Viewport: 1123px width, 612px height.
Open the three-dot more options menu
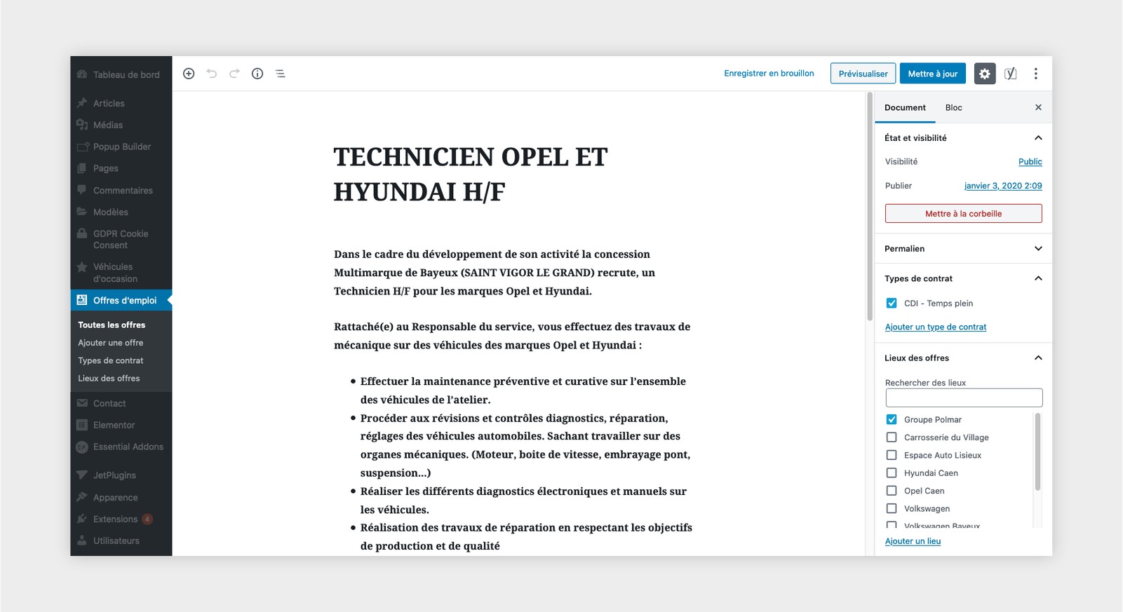point(1035,74)
